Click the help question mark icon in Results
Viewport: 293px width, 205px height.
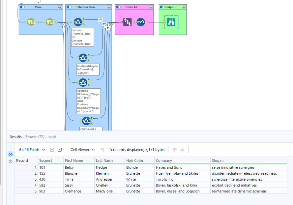11,161
